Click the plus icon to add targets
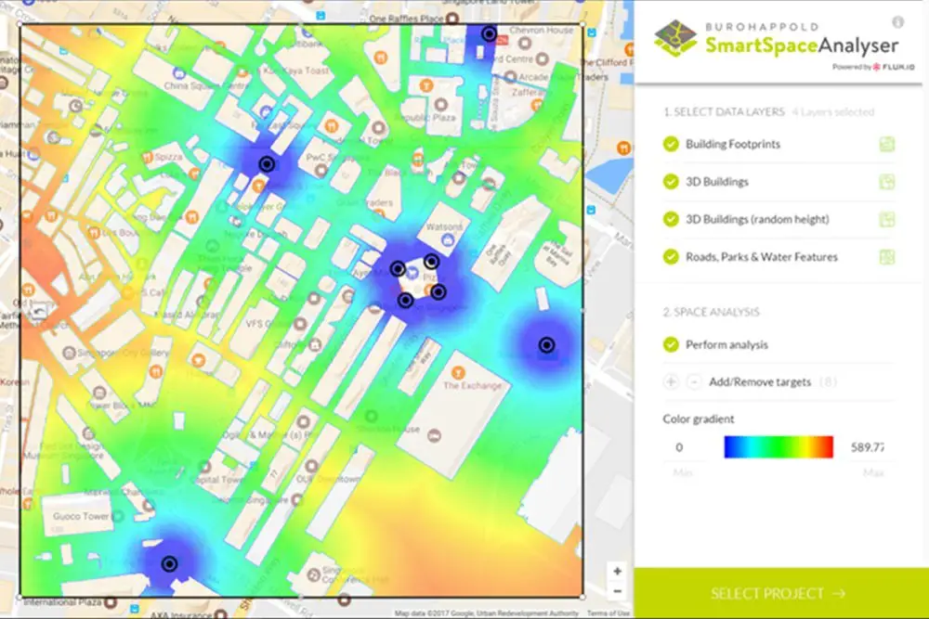Viewport: 929px width, 619px height. (x=671, y=381)
